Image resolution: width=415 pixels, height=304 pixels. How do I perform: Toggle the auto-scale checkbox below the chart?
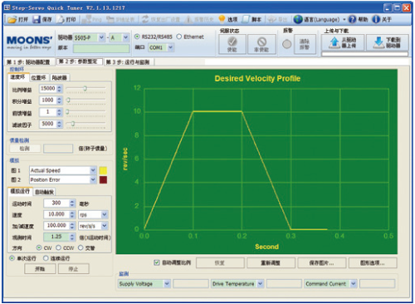(x=157, y=262)
